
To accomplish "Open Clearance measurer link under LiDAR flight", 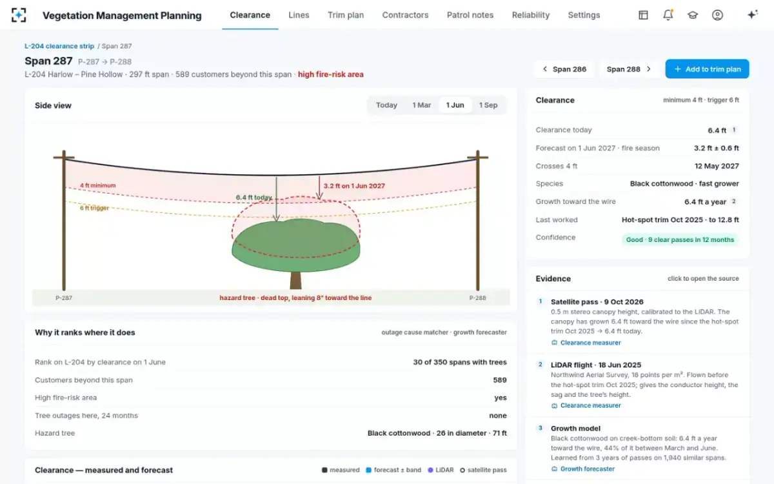I will click(590, 405).
